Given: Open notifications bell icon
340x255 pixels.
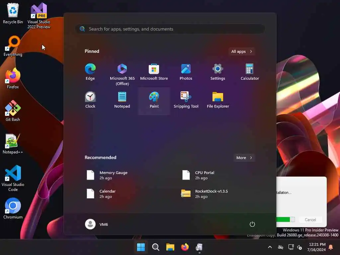Looking at the screenshot, I should (x=331, y=247).
